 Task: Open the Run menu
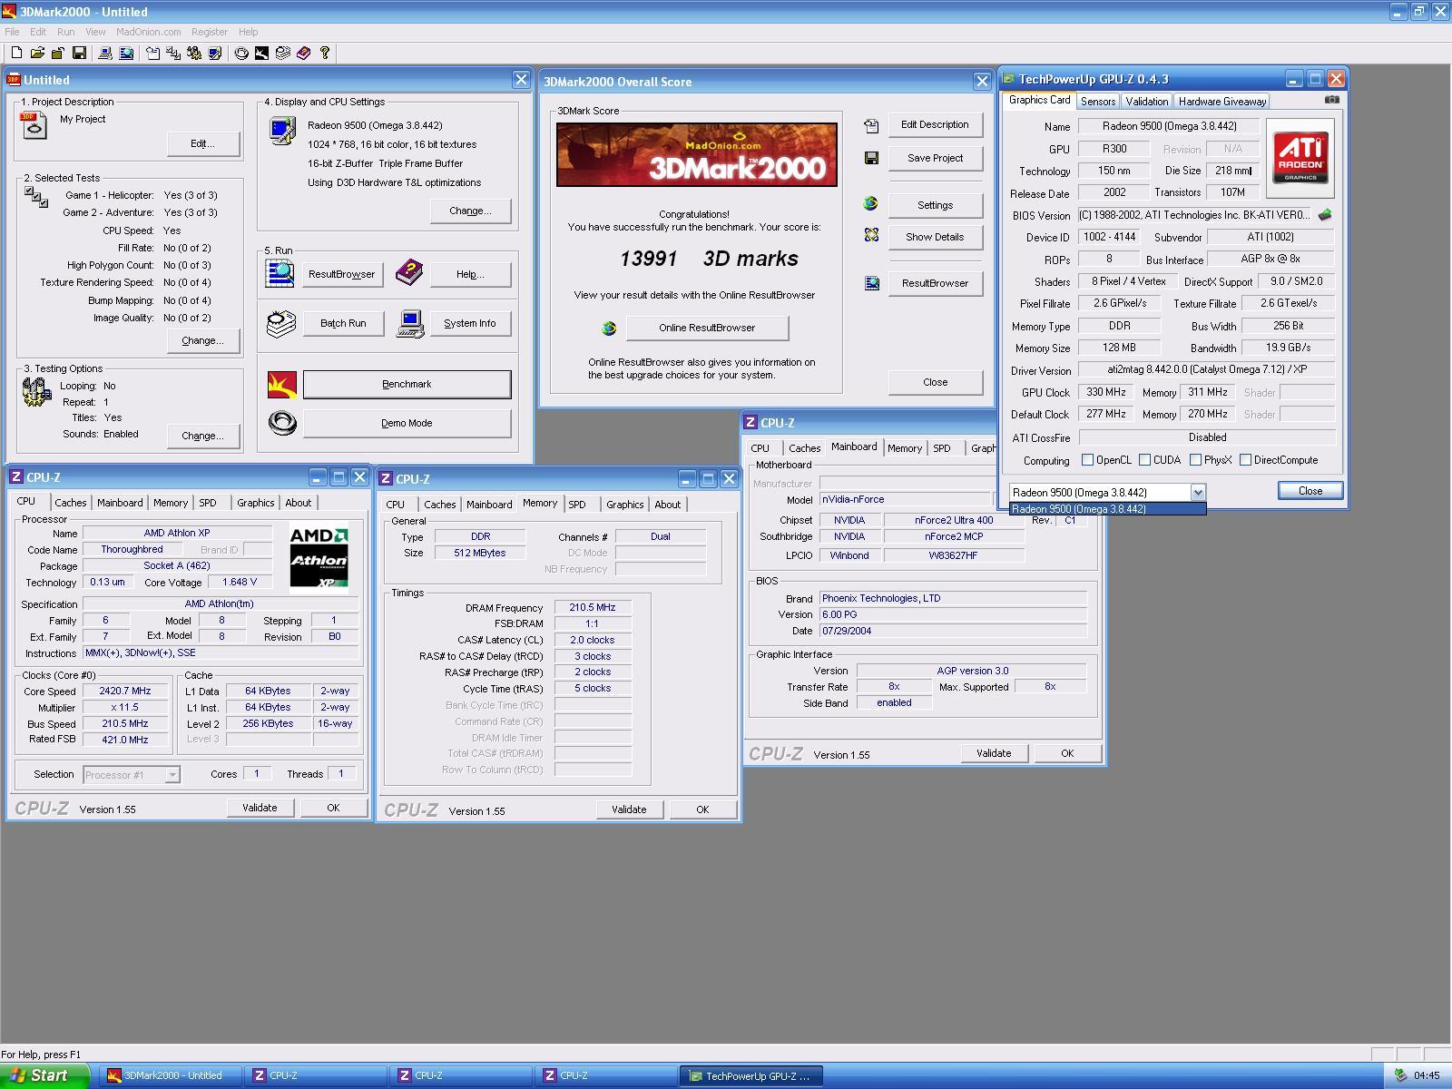click(65, 32)
